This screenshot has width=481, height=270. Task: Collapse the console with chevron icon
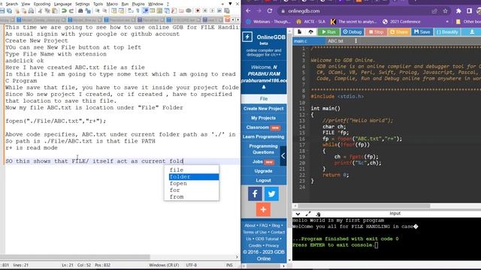(298, 214)
